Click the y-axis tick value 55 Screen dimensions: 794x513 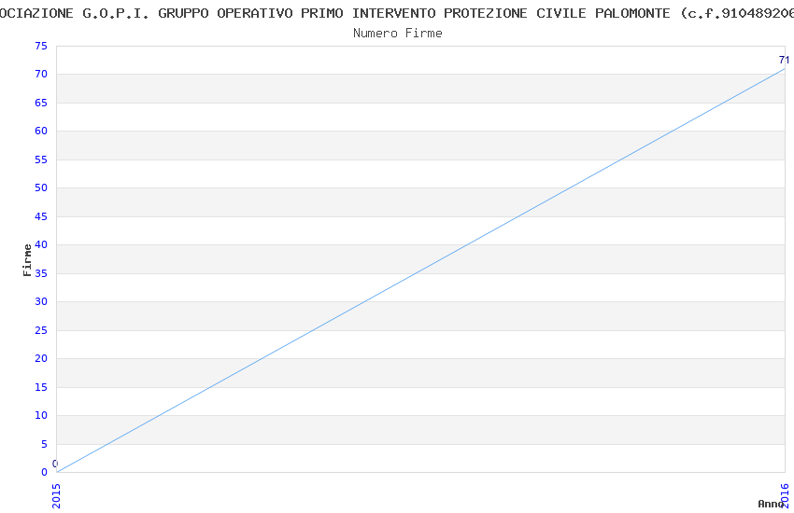pos(41,159)
